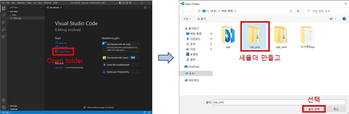
Task: Click the 폴더 name input field
Action: click(x=279, y=102)
